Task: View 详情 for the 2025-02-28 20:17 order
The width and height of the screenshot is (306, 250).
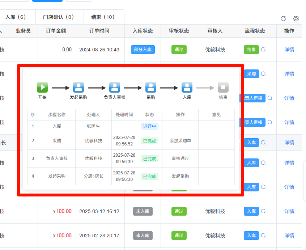Action: 289,236
